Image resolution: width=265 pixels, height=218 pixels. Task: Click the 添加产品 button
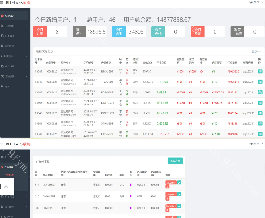point(175,161)
